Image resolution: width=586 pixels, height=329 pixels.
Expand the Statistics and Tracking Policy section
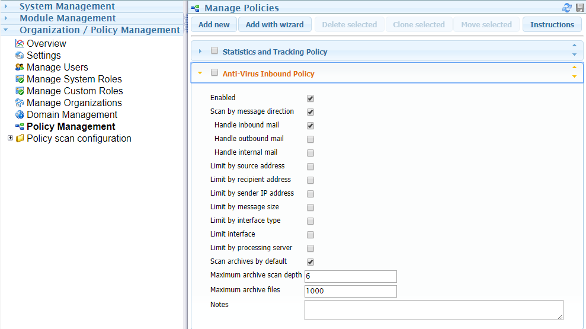(200, 52)
